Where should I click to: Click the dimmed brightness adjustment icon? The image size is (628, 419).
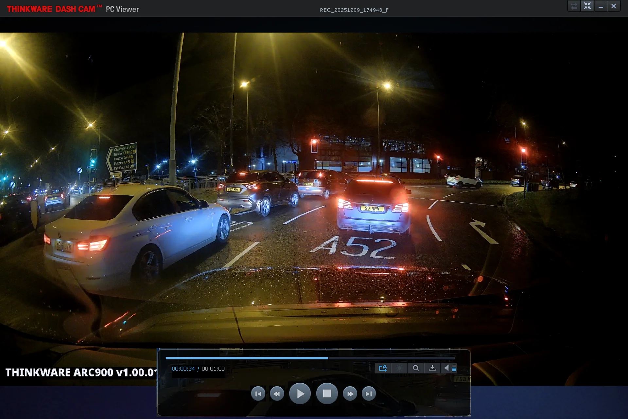(x=399, y=368)
